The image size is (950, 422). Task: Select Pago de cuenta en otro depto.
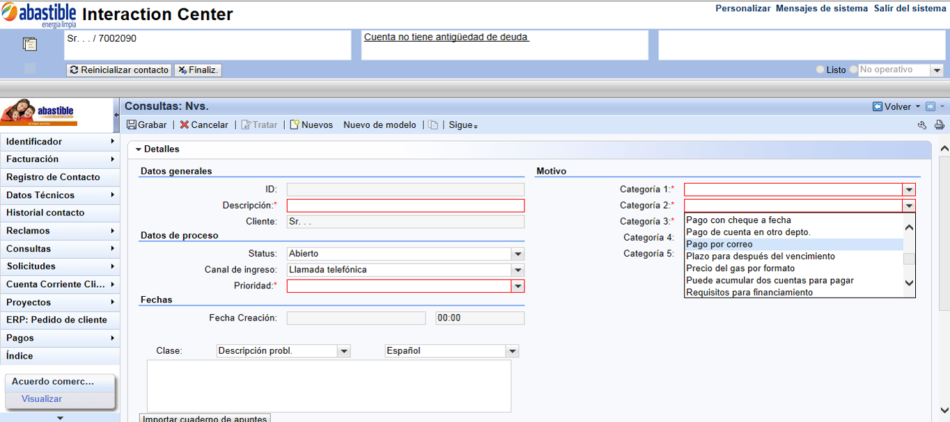pyautogui.click(x=794, y=232)
